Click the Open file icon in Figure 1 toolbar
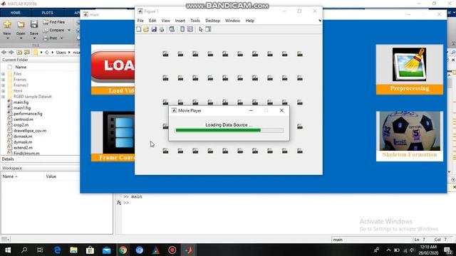This screenshot has width=456, height=256. 146,29
